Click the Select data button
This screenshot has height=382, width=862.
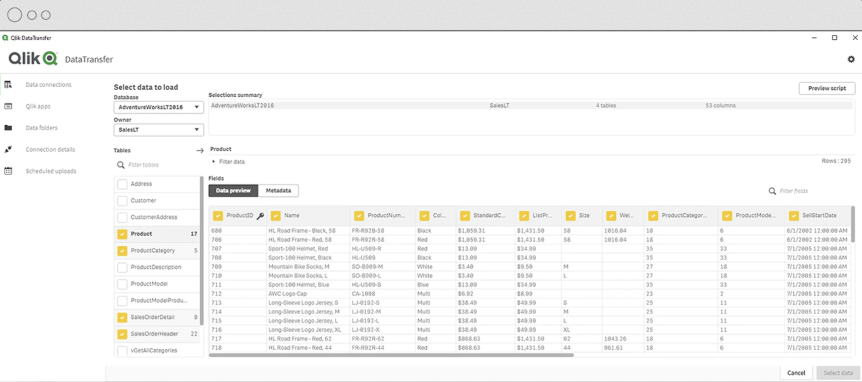838,373
